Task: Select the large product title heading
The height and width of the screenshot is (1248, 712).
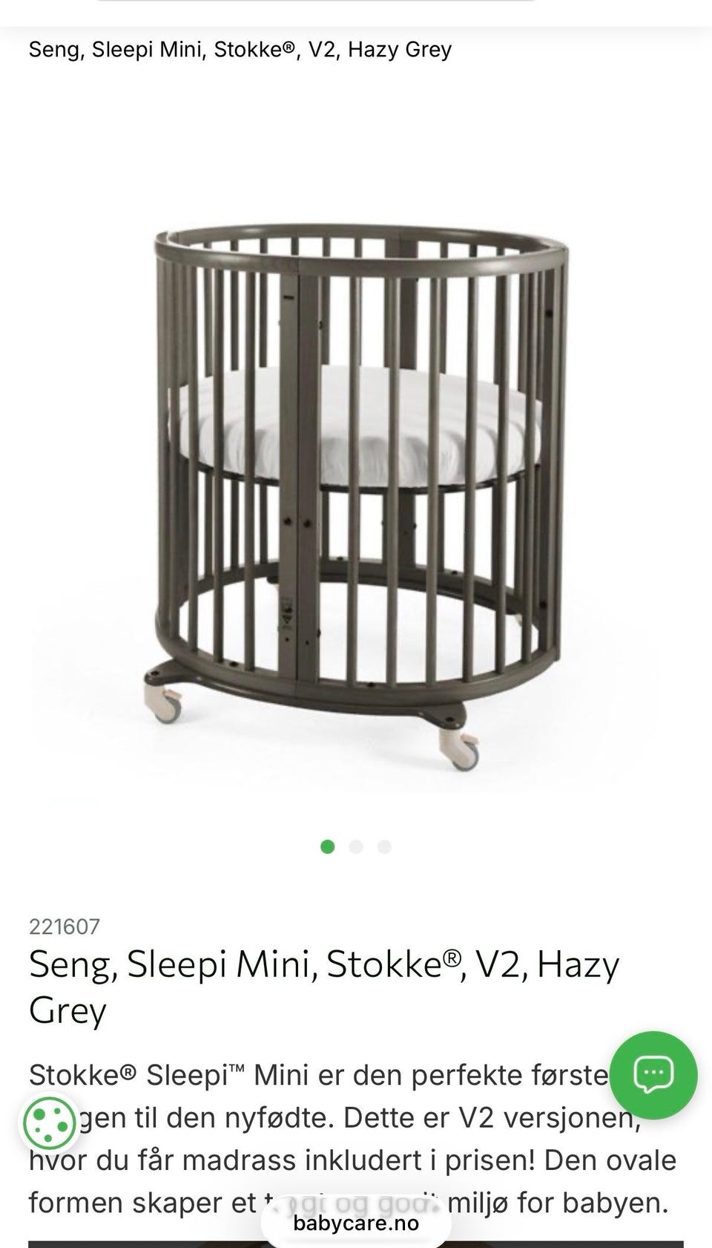Action: 324,987
